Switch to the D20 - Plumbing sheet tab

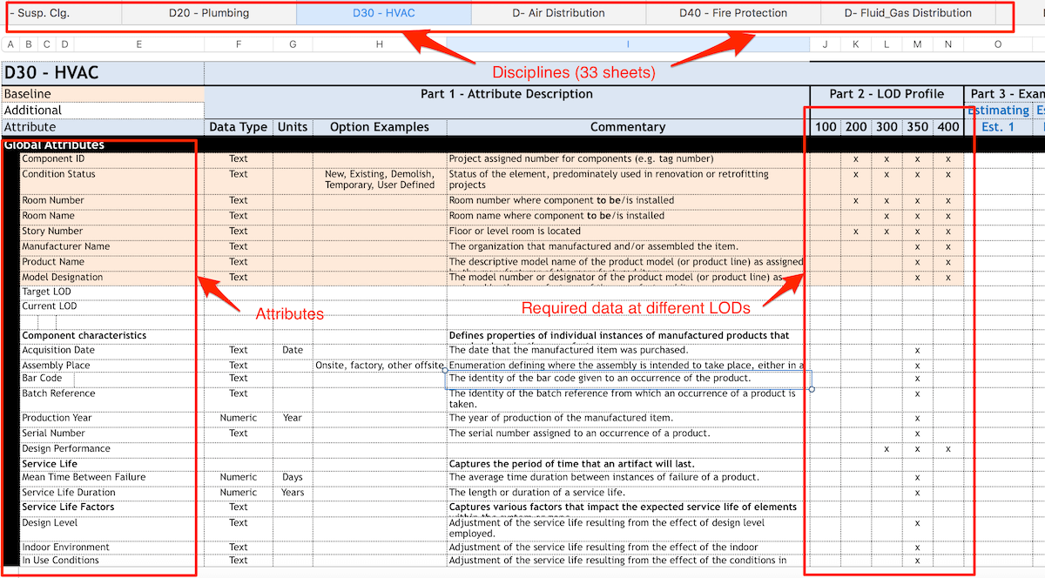[x=209, y=13]
